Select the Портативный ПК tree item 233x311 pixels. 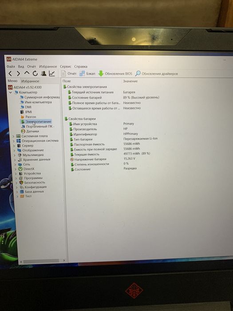point(38,126)
